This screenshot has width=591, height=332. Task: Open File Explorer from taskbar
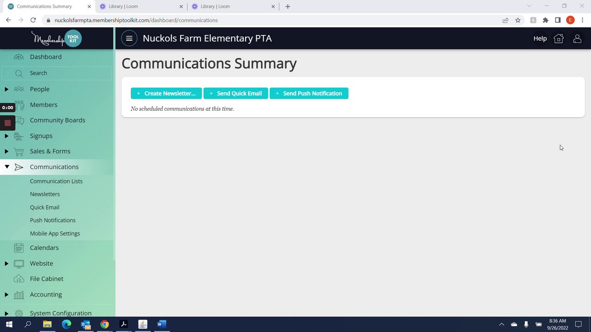(x=47, y=324)
